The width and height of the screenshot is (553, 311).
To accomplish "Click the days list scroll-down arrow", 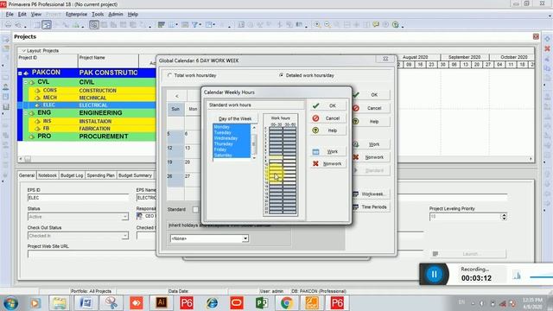I will [x=254, y=158].
